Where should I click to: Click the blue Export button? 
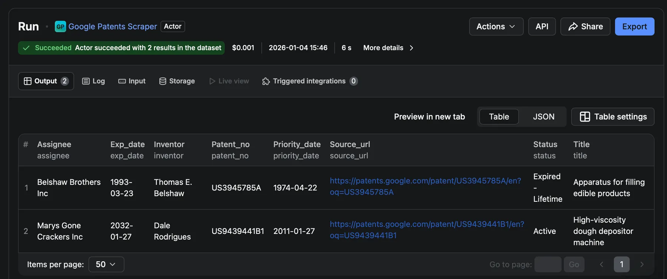tap(634, 27)
